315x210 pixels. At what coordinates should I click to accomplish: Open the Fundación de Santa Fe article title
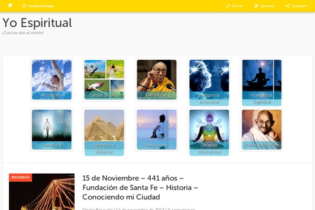(x=140, y=187)
